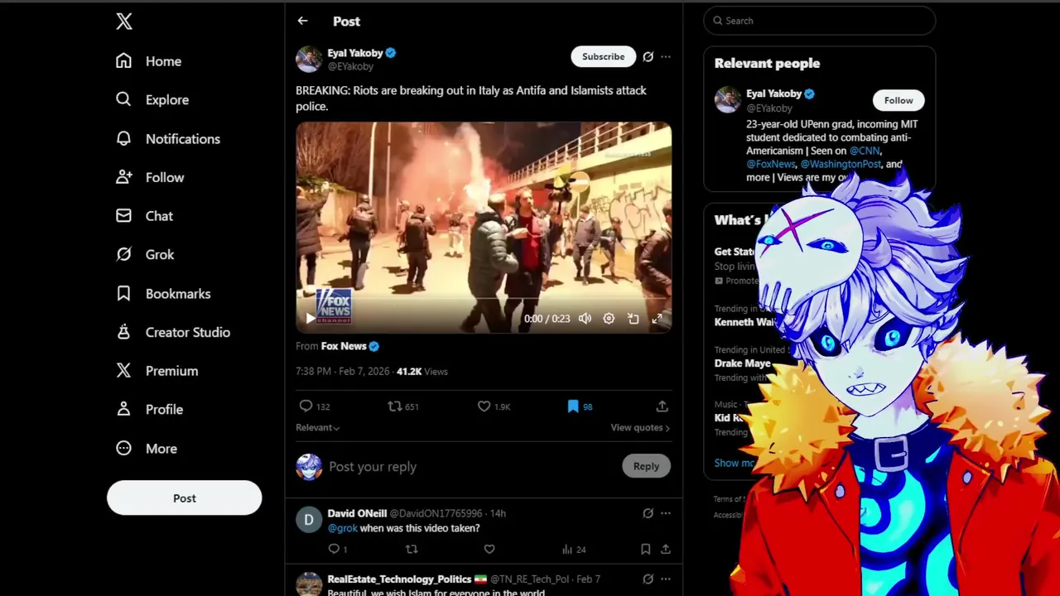1060x596 pixels.
Task: Click the white Post button
Action: tap(184, 498)
